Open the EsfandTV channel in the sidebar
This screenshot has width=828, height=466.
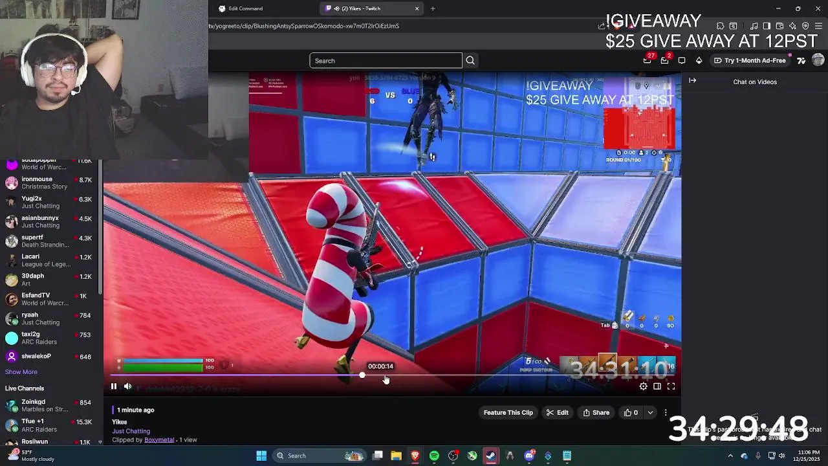pos(49,298)
